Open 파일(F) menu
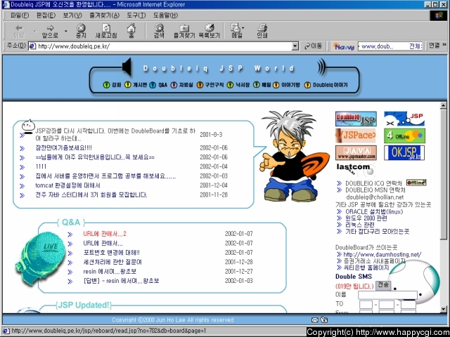The width and height of the screenshot is (450, 337). [x=20, y=15]
